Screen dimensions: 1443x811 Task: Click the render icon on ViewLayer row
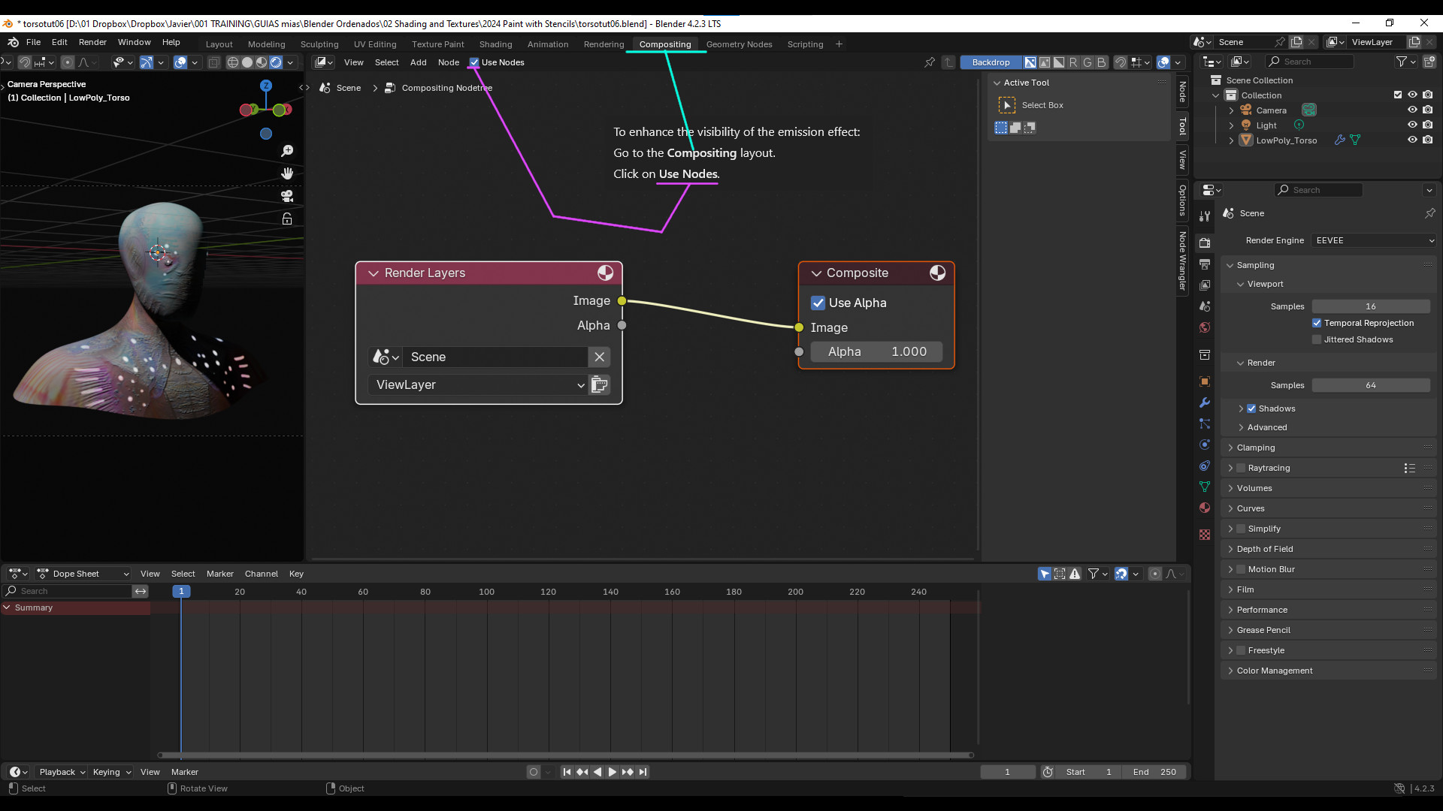[x=599, y=384]
